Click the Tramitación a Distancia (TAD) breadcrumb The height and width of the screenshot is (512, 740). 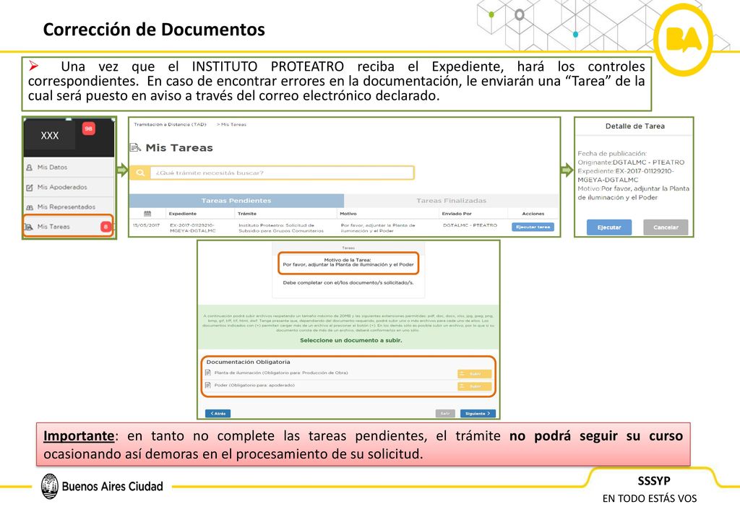coord(170,124)
